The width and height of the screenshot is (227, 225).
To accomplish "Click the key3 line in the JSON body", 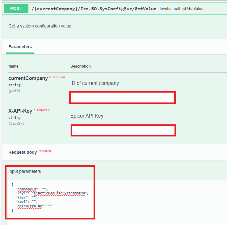I will (x=26, y=202).
